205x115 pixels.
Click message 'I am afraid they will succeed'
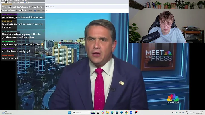pos(22,26)
